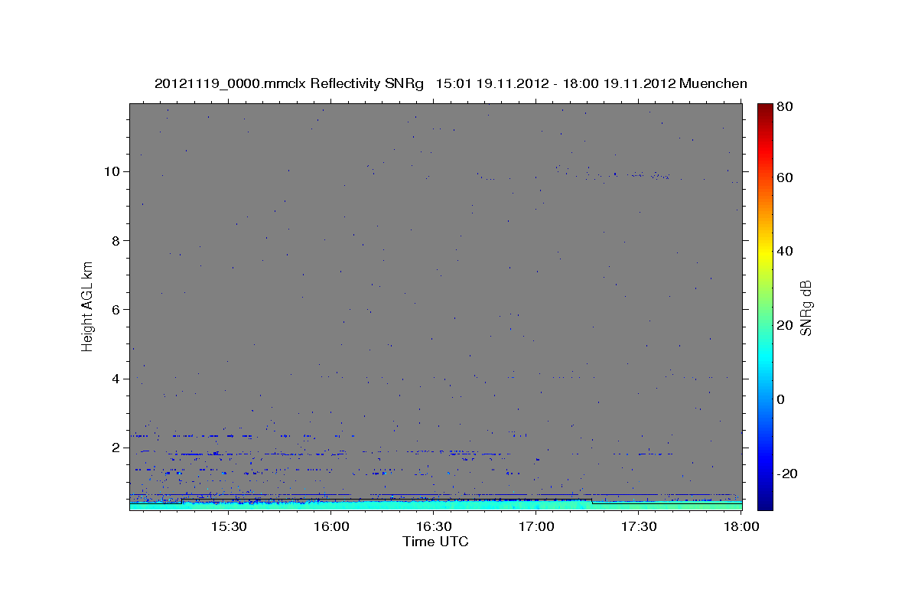Click the colorbar value 0

780,399
